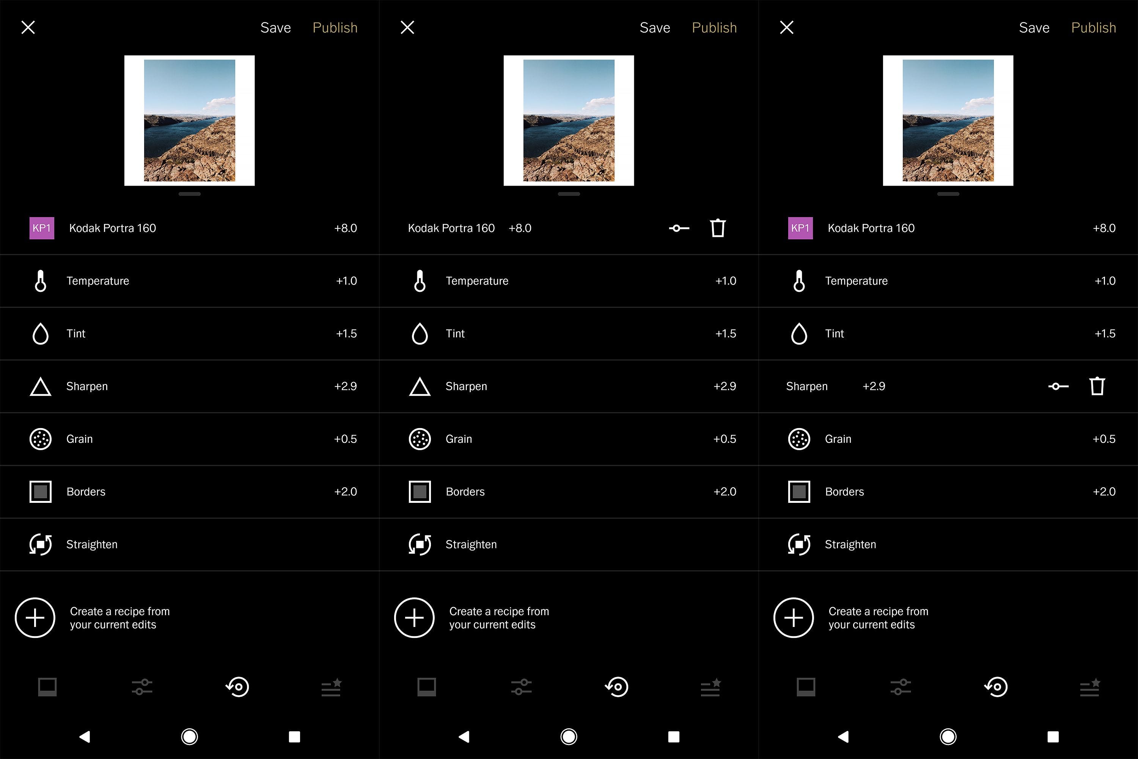Select Sharpen triangle icon in left panel
The height and width of the screenshot is (759, 1138).
pos(41,386)
